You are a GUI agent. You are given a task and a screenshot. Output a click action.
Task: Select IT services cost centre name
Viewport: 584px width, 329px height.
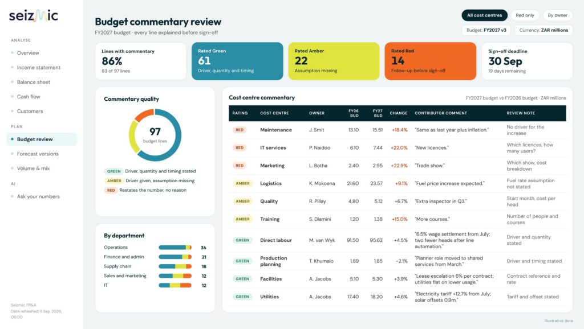click(273, 148)
